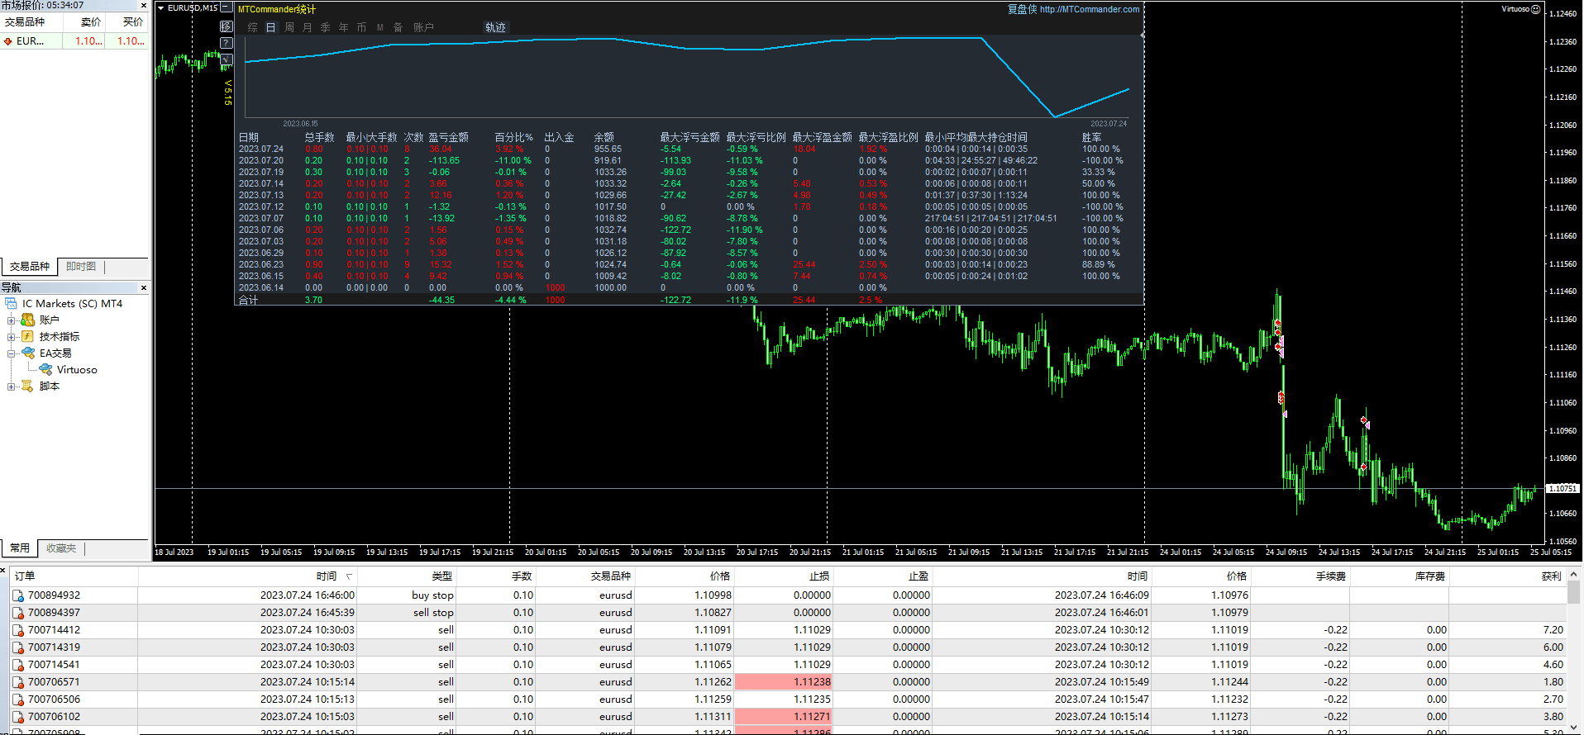Click order 700894932 buy stop icon

18,595
